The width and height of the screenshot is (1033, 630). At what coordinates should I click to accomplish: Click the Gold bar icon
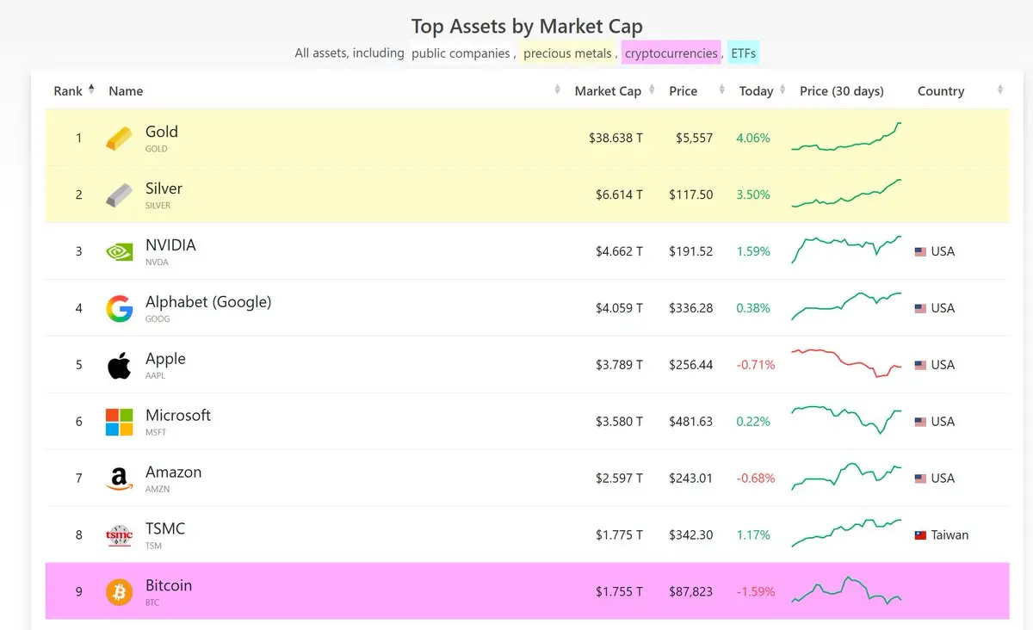(x=119, y=138)
